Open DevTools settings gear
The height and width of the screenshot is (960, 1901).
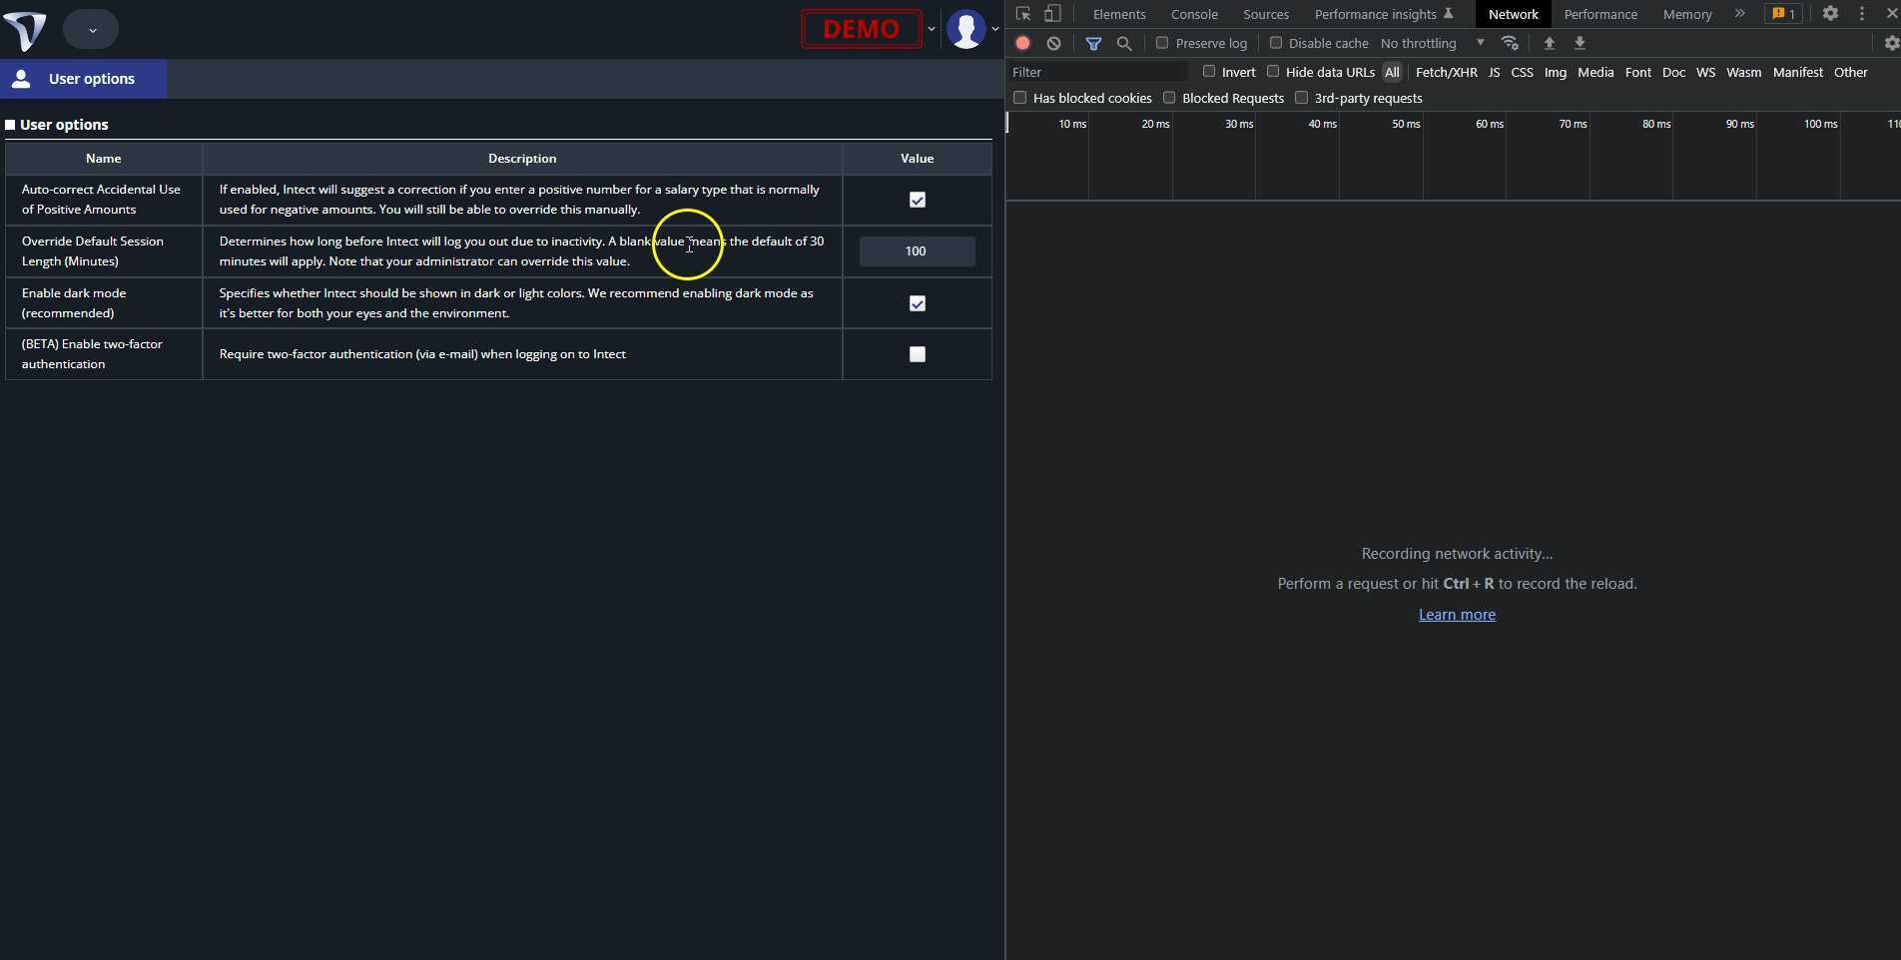pos(1830,14)
